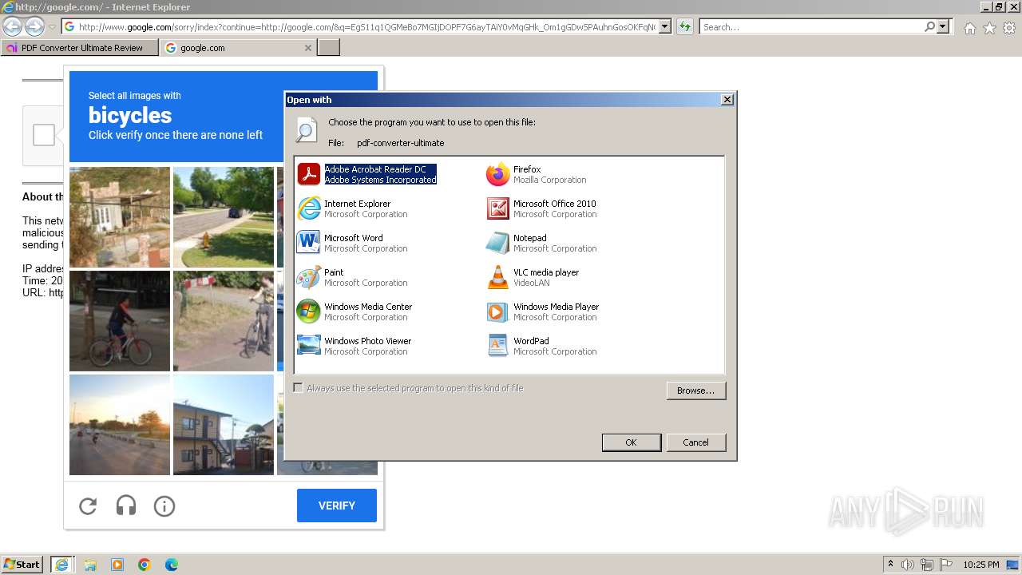
Task: Pick the Paint program icon
Action: coord(308,277)
